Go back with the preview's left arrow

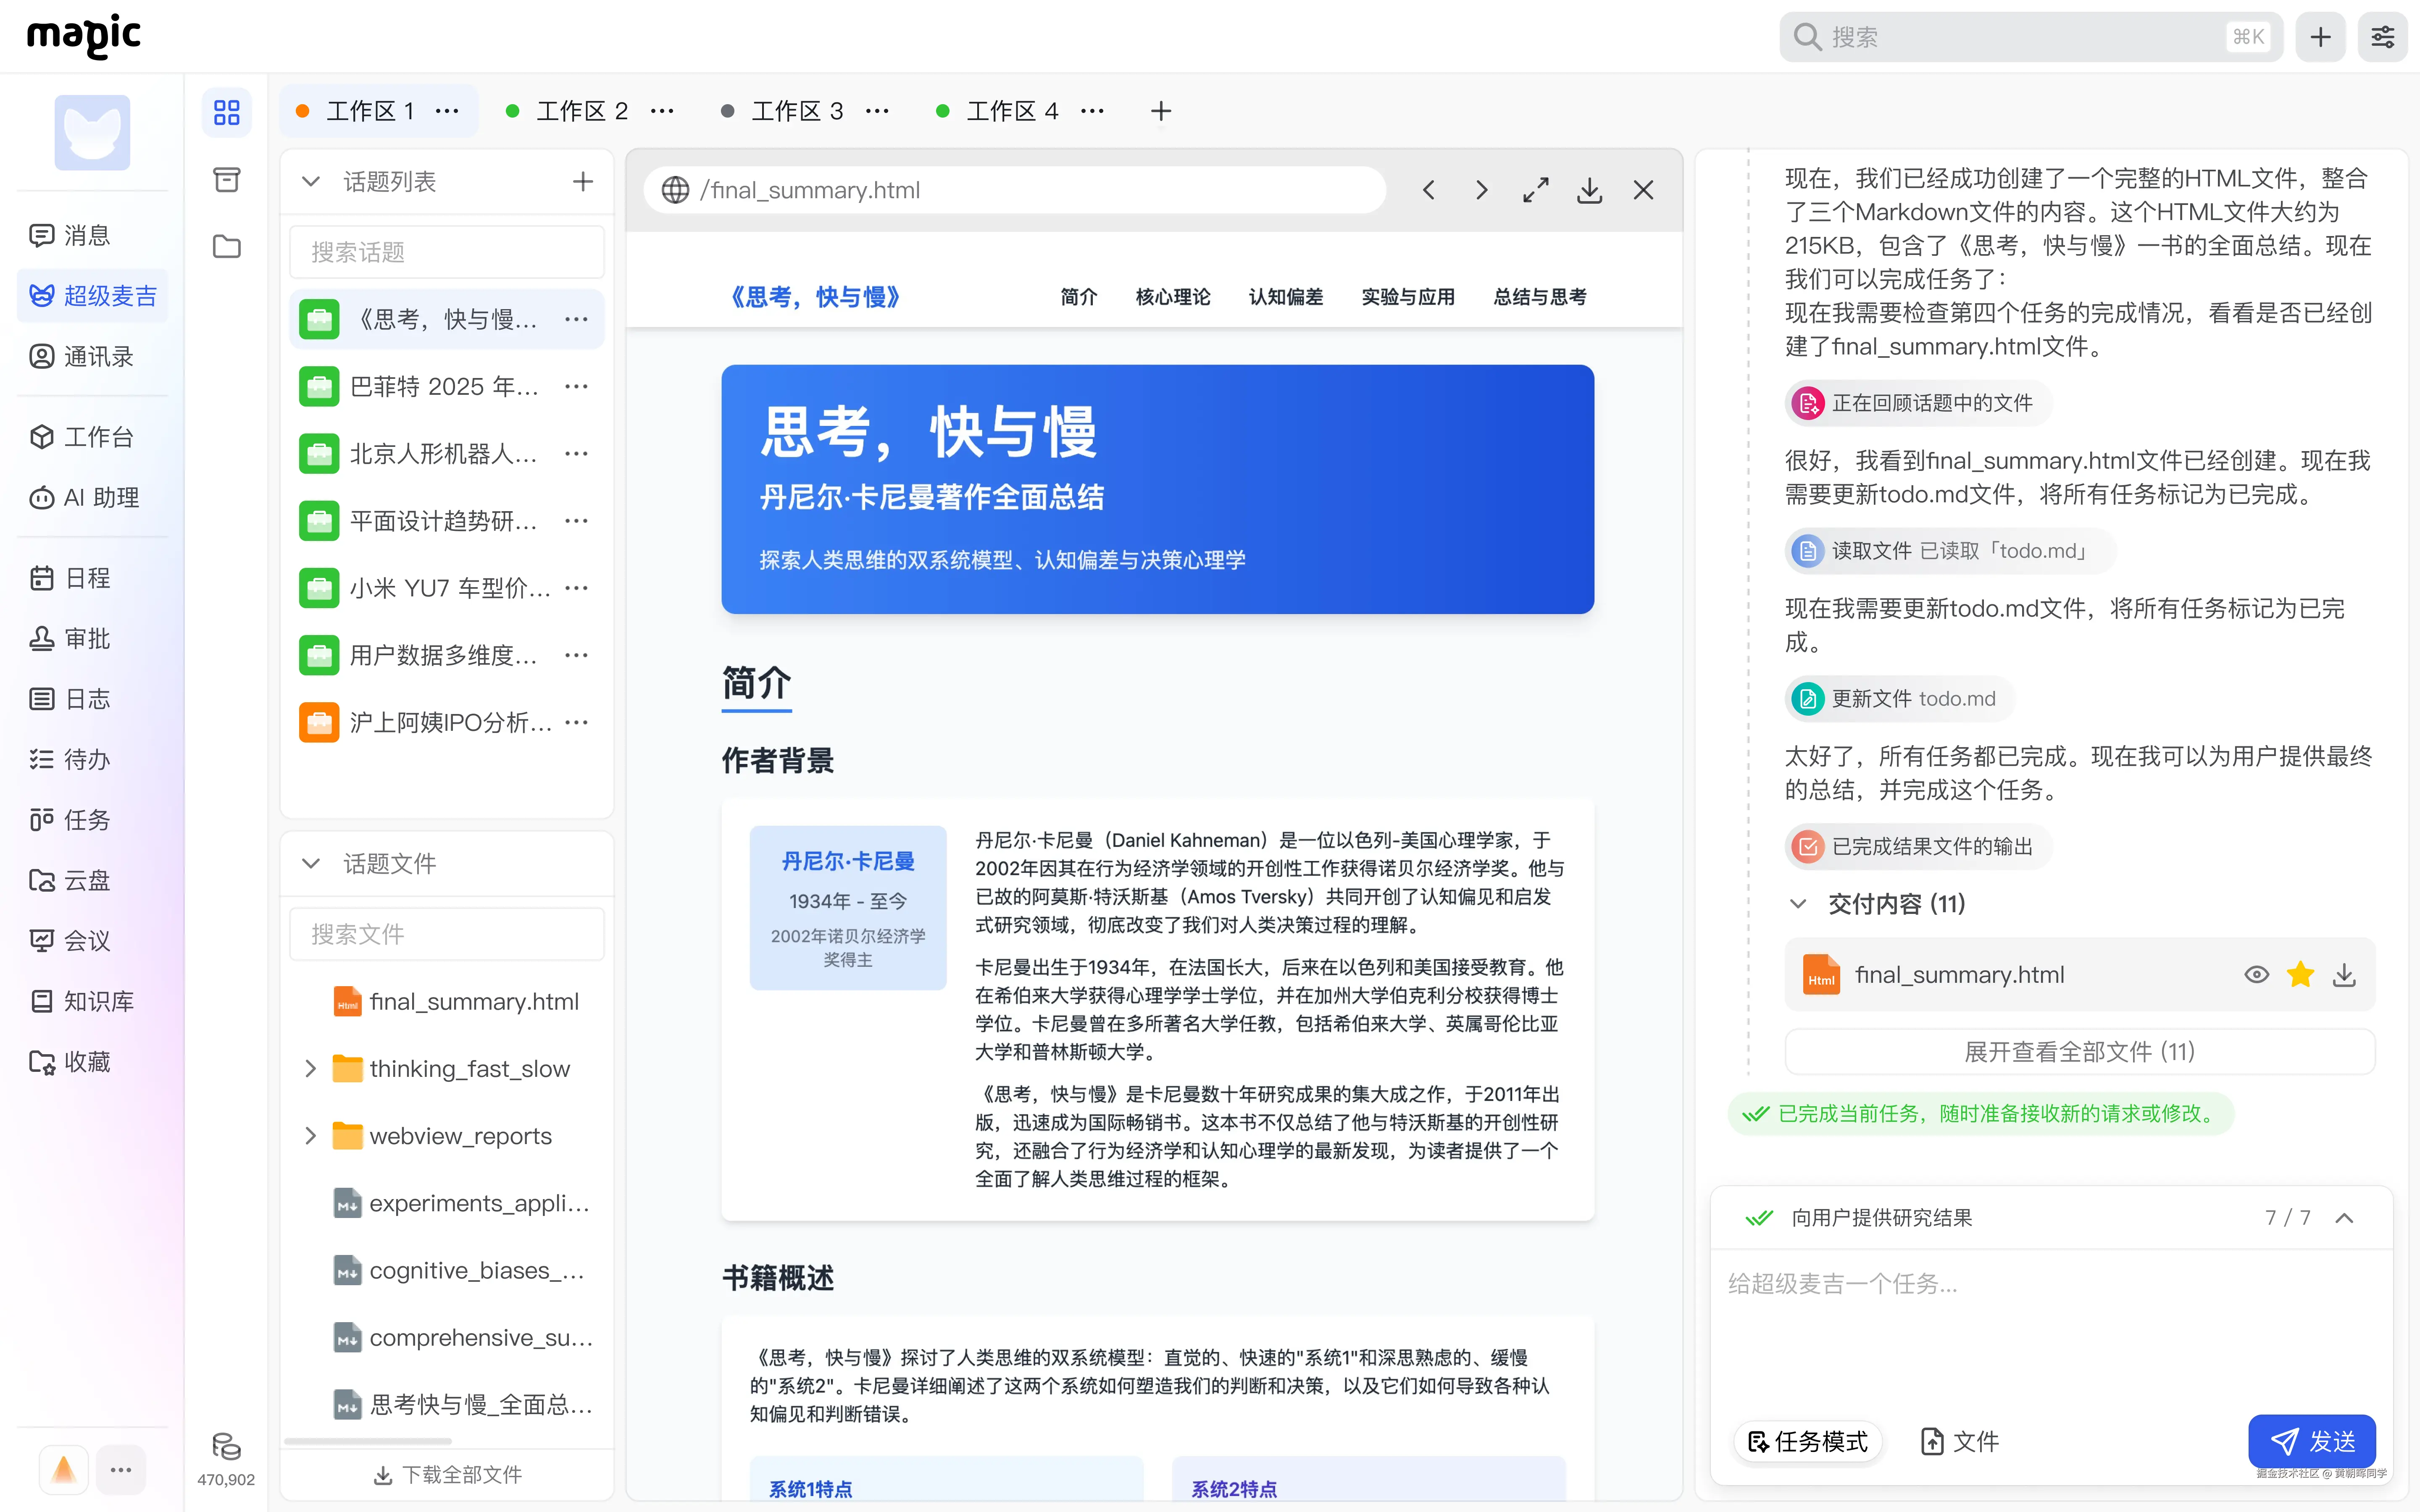(1428, 190)
